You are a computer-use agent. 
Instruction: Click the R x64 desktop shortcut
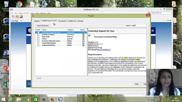pyautogui.click(x=6, y=38)
